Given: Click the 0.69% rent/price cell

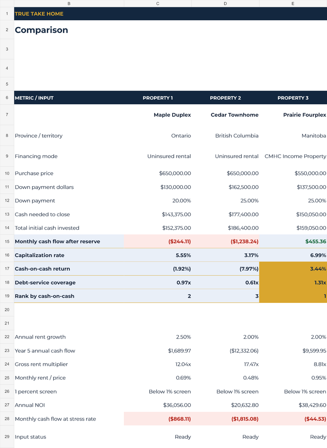Looking at the screenshot, I should (x=157, y=378).
